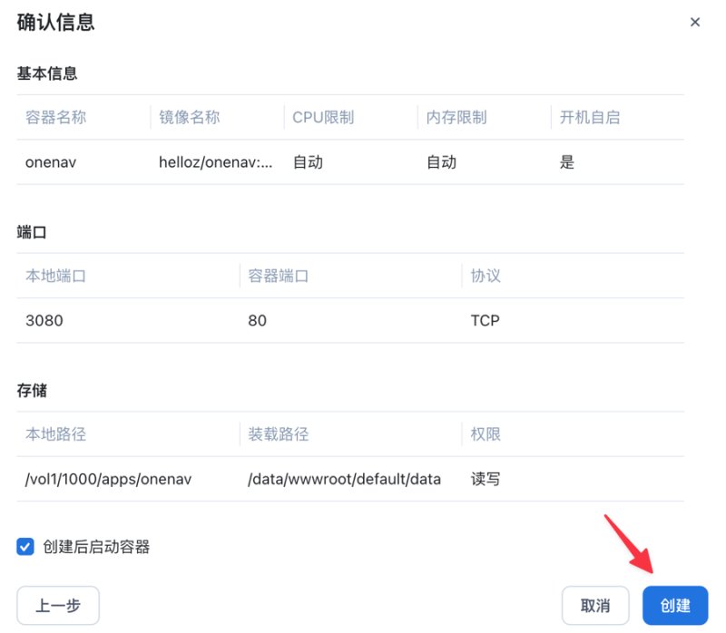Click the 本地端口 column header
The height and width of the screenshot is (633, 726).
[x=56, y=276]
